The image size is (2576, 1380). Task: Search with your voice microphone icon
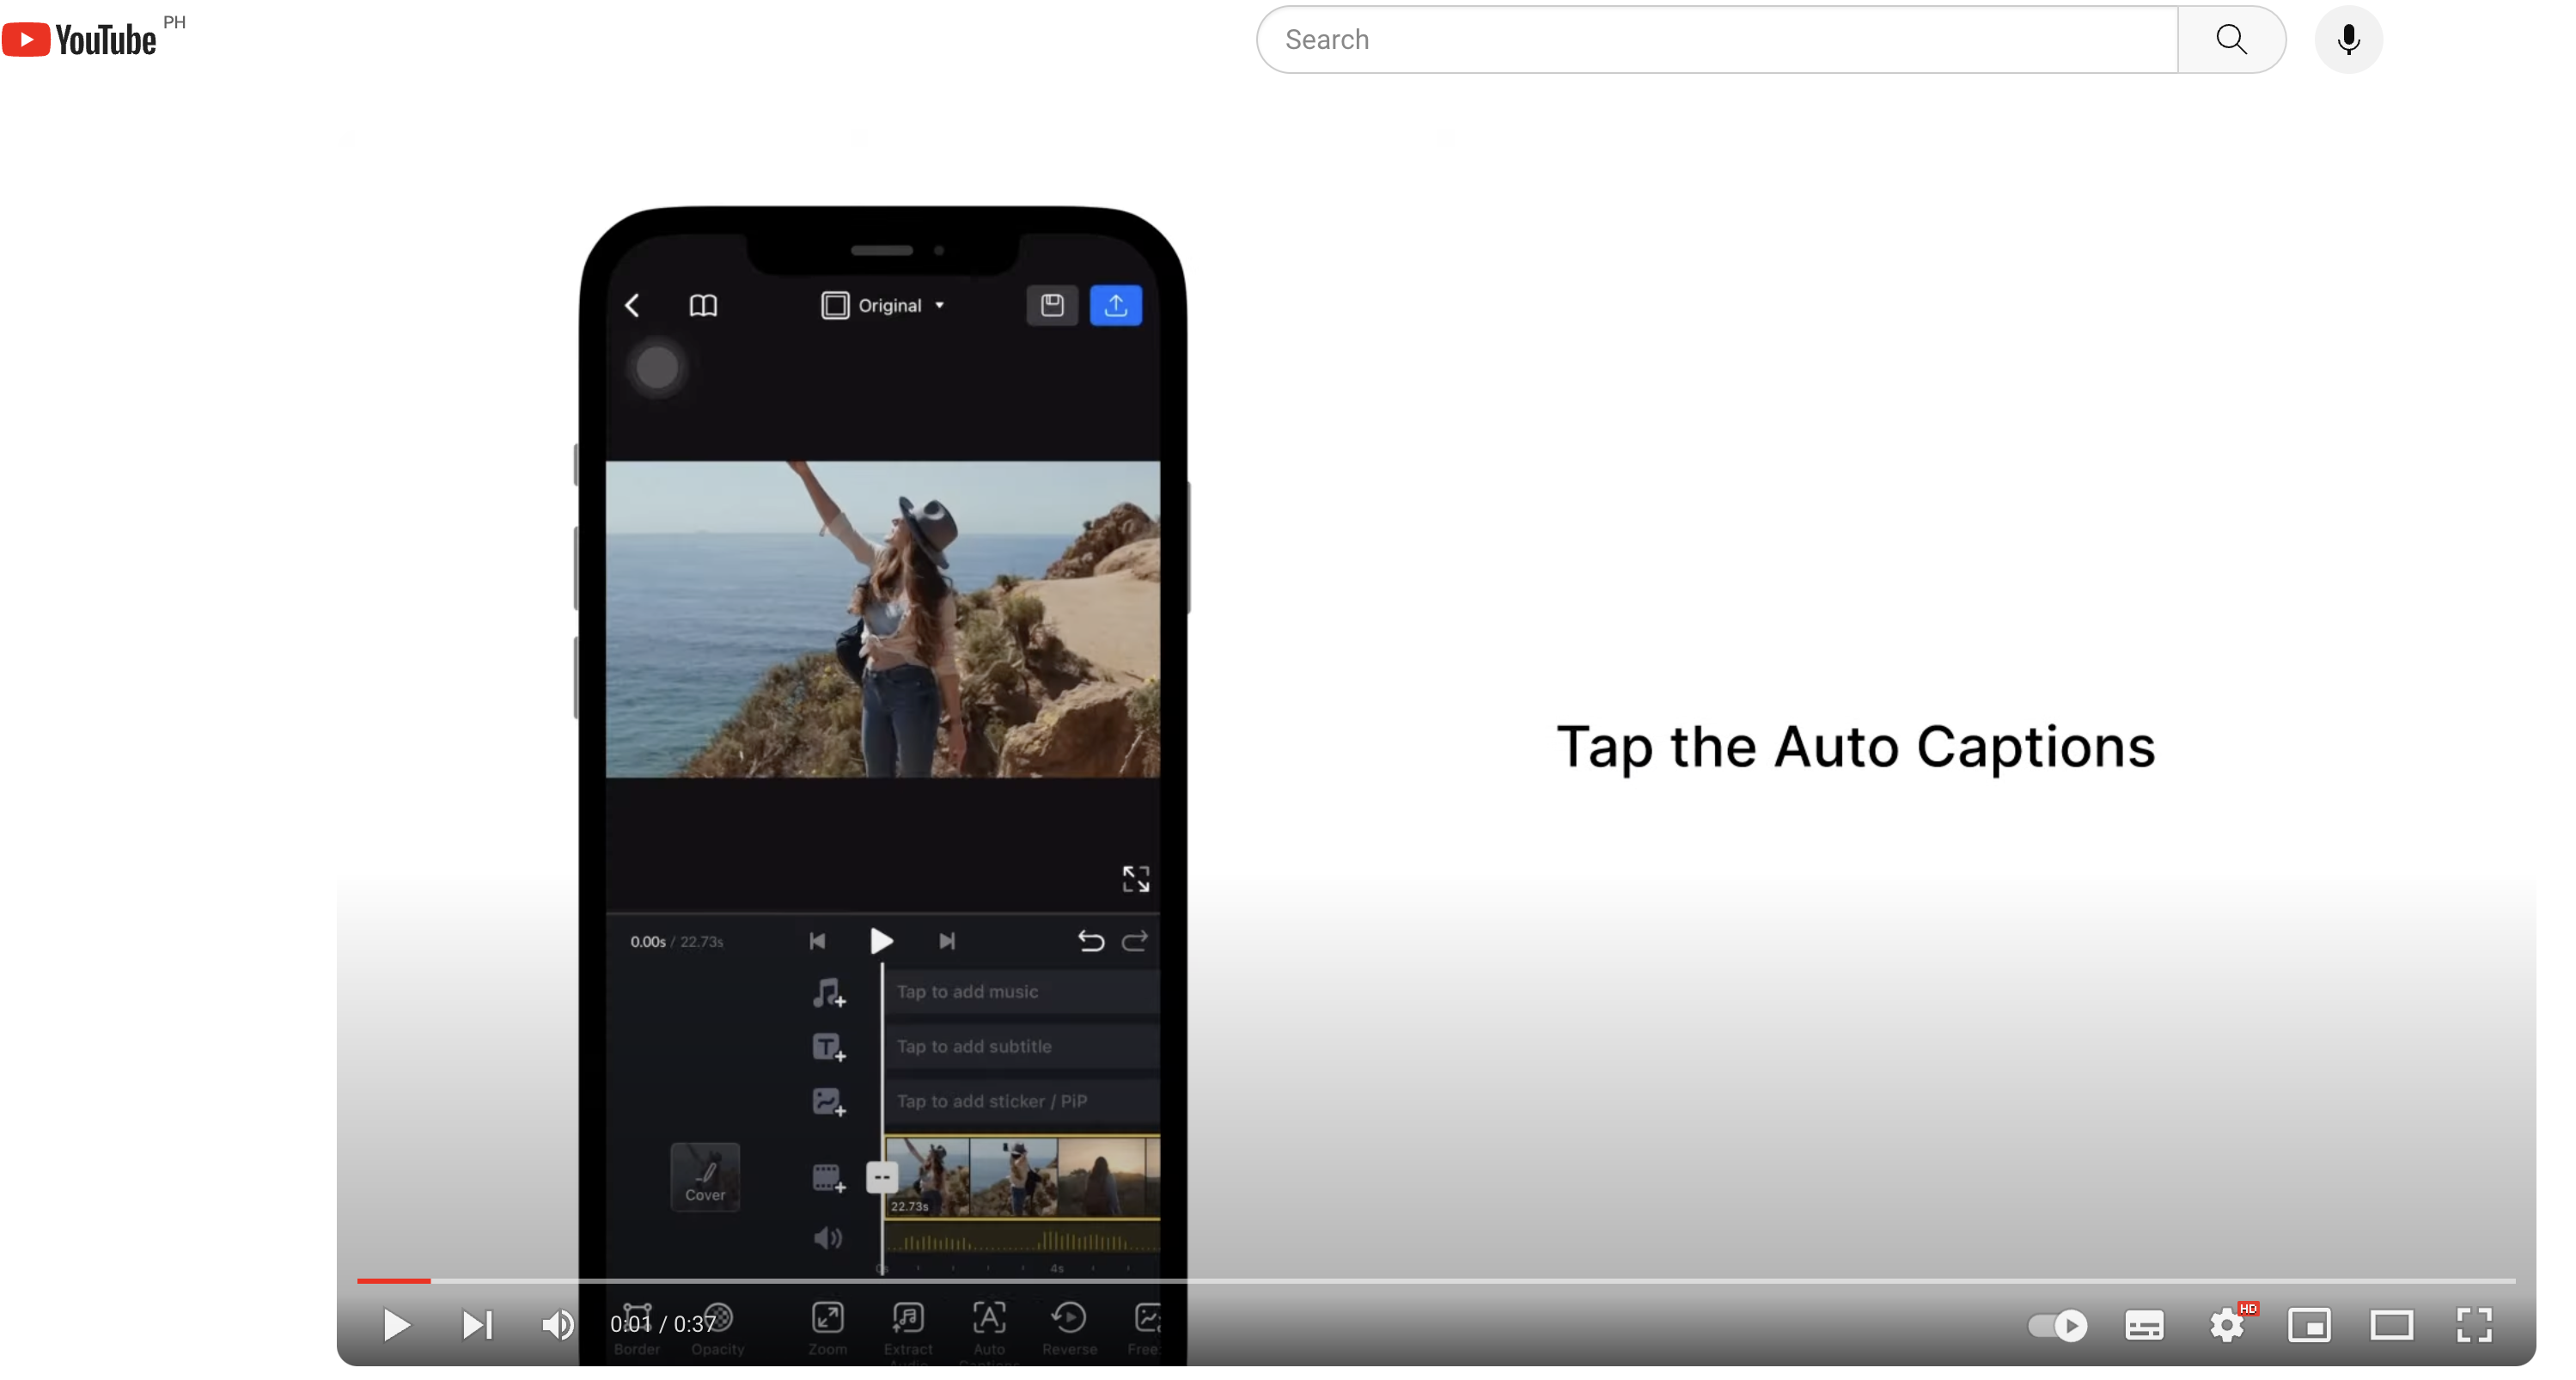tap(2348, 39)
